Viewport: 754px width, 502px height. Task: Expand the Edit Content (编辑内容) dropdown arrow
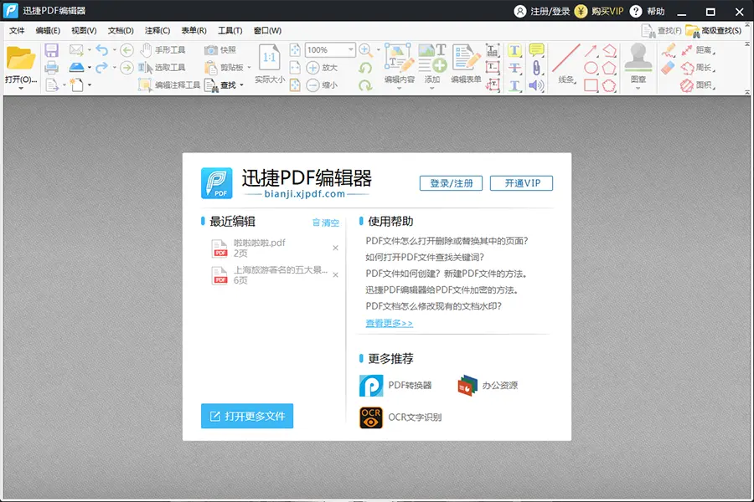(x=399, y=89)
